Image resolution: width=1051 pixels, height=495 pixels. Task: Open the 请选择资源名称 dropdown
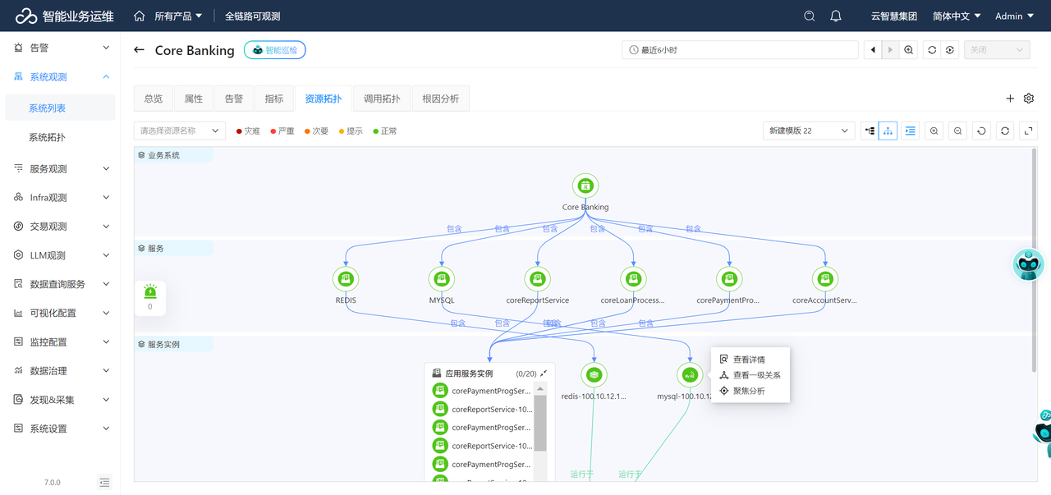(179, 131)
